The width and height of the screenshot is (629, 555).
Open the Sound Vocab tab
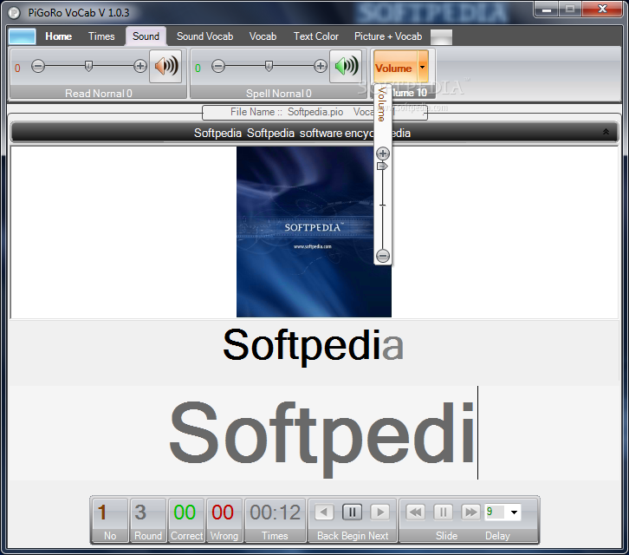tap(205, 36)
